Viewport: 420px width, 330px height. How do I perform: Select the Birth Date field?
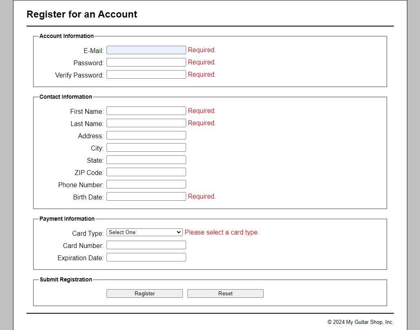146,197
